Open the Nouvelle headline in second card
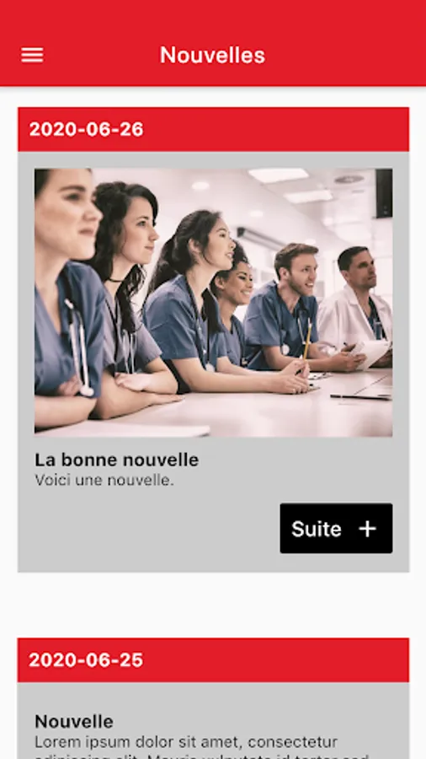 pyautogui.click(x=74, y=721)
